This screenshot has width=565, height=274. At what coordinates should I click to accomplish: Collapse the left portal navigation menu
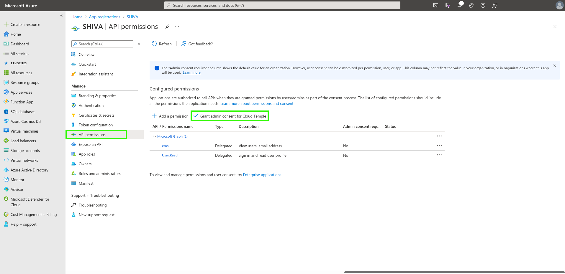61,15
